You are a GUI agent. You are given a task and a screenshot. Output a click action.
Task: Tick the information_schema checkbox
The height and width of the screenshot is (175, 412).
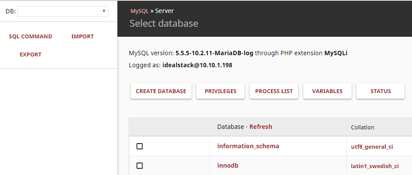(140, 147)
